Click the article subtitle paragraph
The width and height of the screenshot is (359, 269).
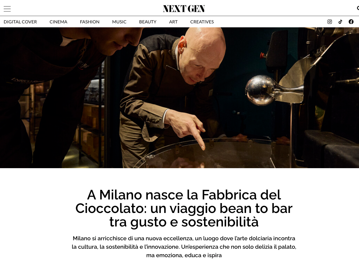[x=184, y=247]
